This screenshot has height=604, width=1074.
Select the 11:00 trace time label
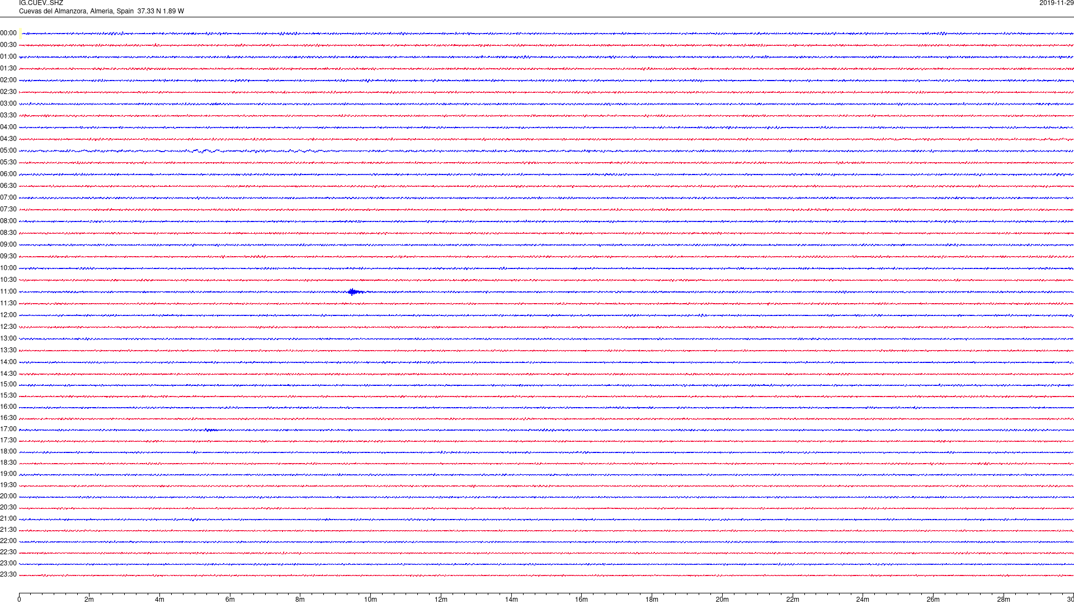[8, 292]
